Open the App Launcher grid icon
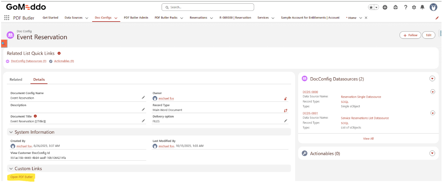 click(x=7, y=18)
